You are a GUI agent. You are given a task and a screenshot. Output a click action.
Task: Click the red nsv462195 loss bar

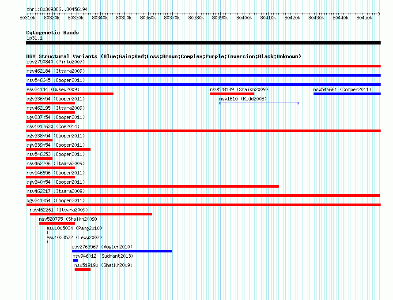51,112
